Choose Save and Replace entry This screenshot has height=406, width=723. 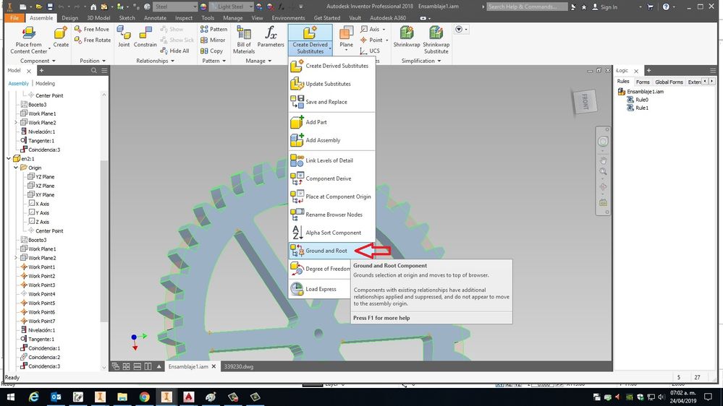(x=331, y=102)
